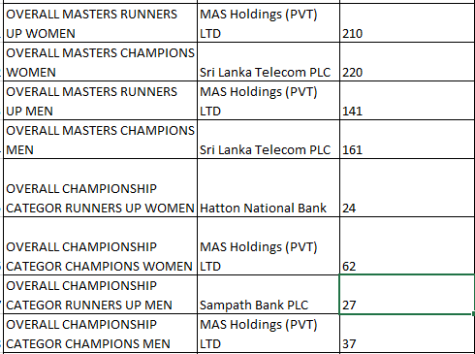The width and height of the screenshot is (475, 354).
Task: Click the fill handle of selected cell
Action: pos(473,313)
